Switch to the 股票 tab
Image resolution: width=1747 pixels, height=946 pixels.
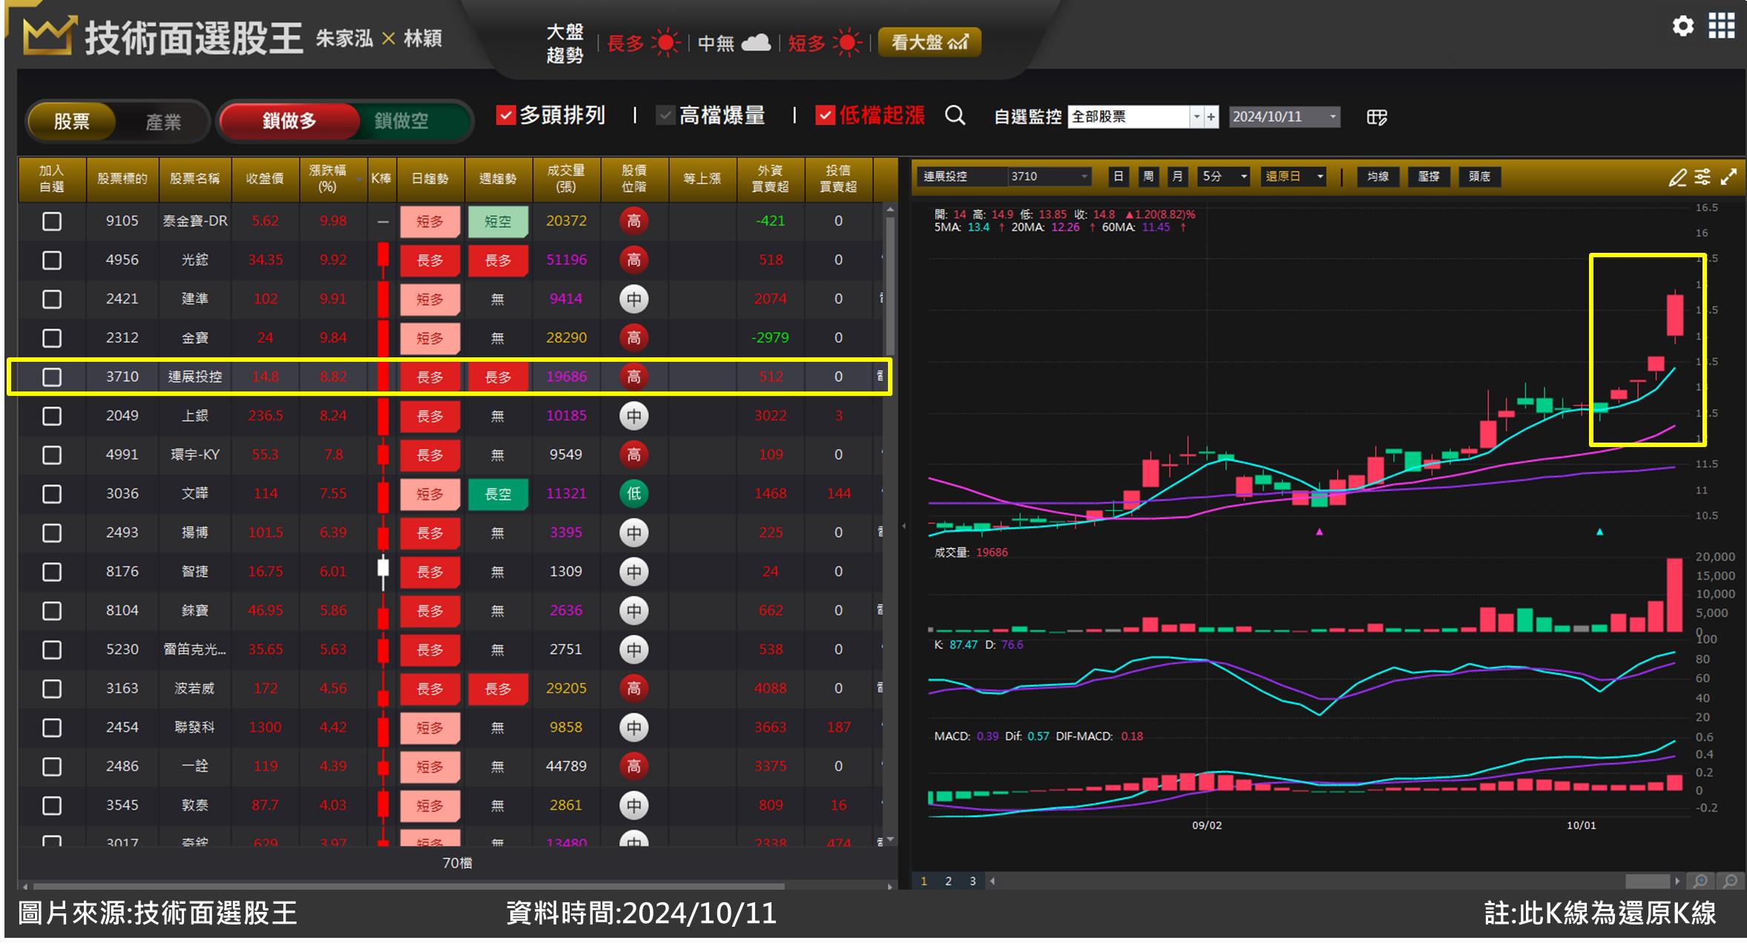click(x=71, y=121)
